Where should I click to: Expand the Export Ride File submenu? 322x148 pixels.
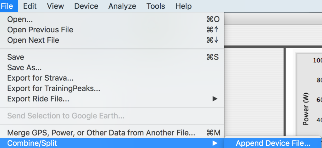coord(38,99)
